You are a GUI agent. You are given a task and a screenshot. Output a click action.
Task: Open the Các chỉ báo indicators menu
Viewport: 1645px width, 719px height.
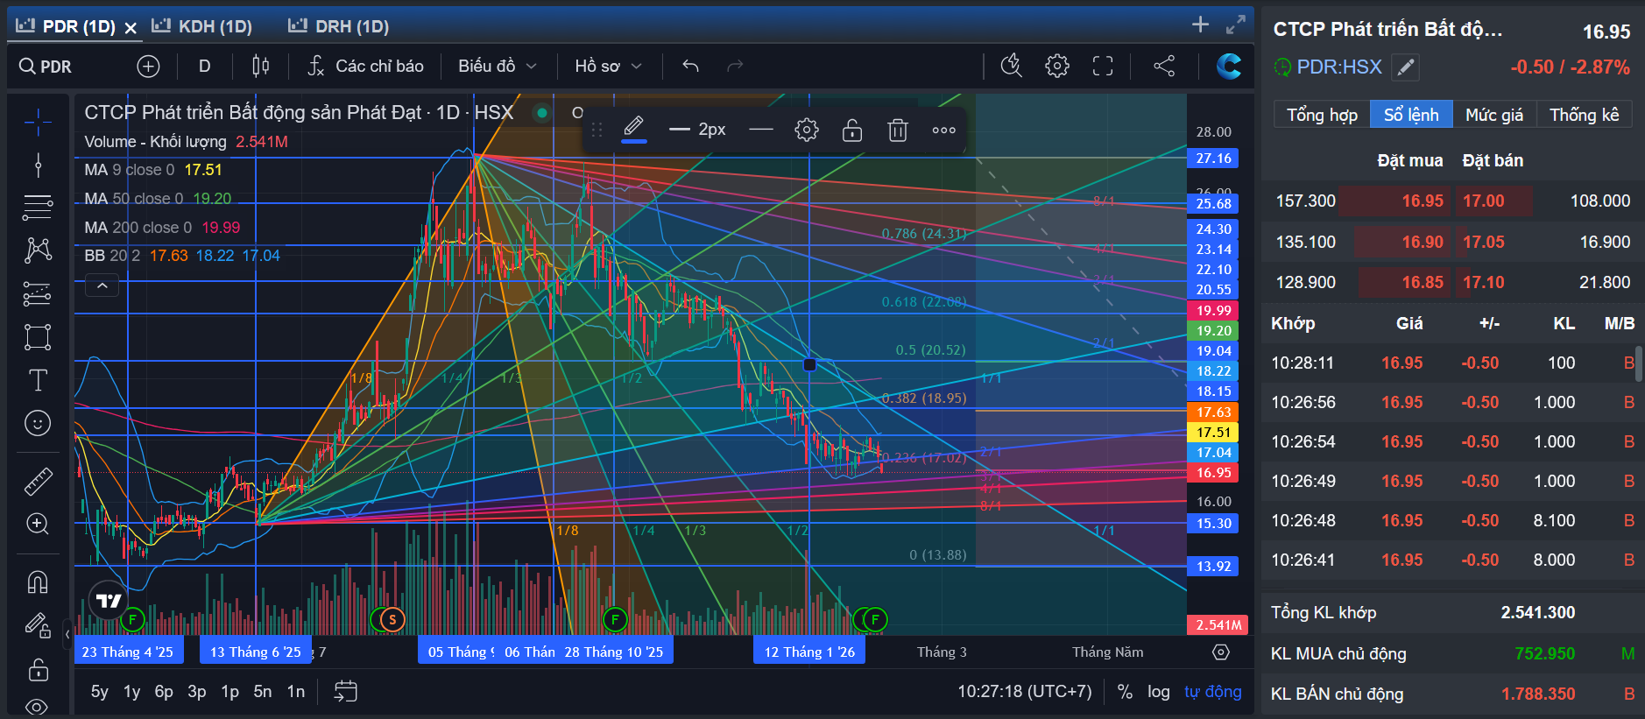366,67
